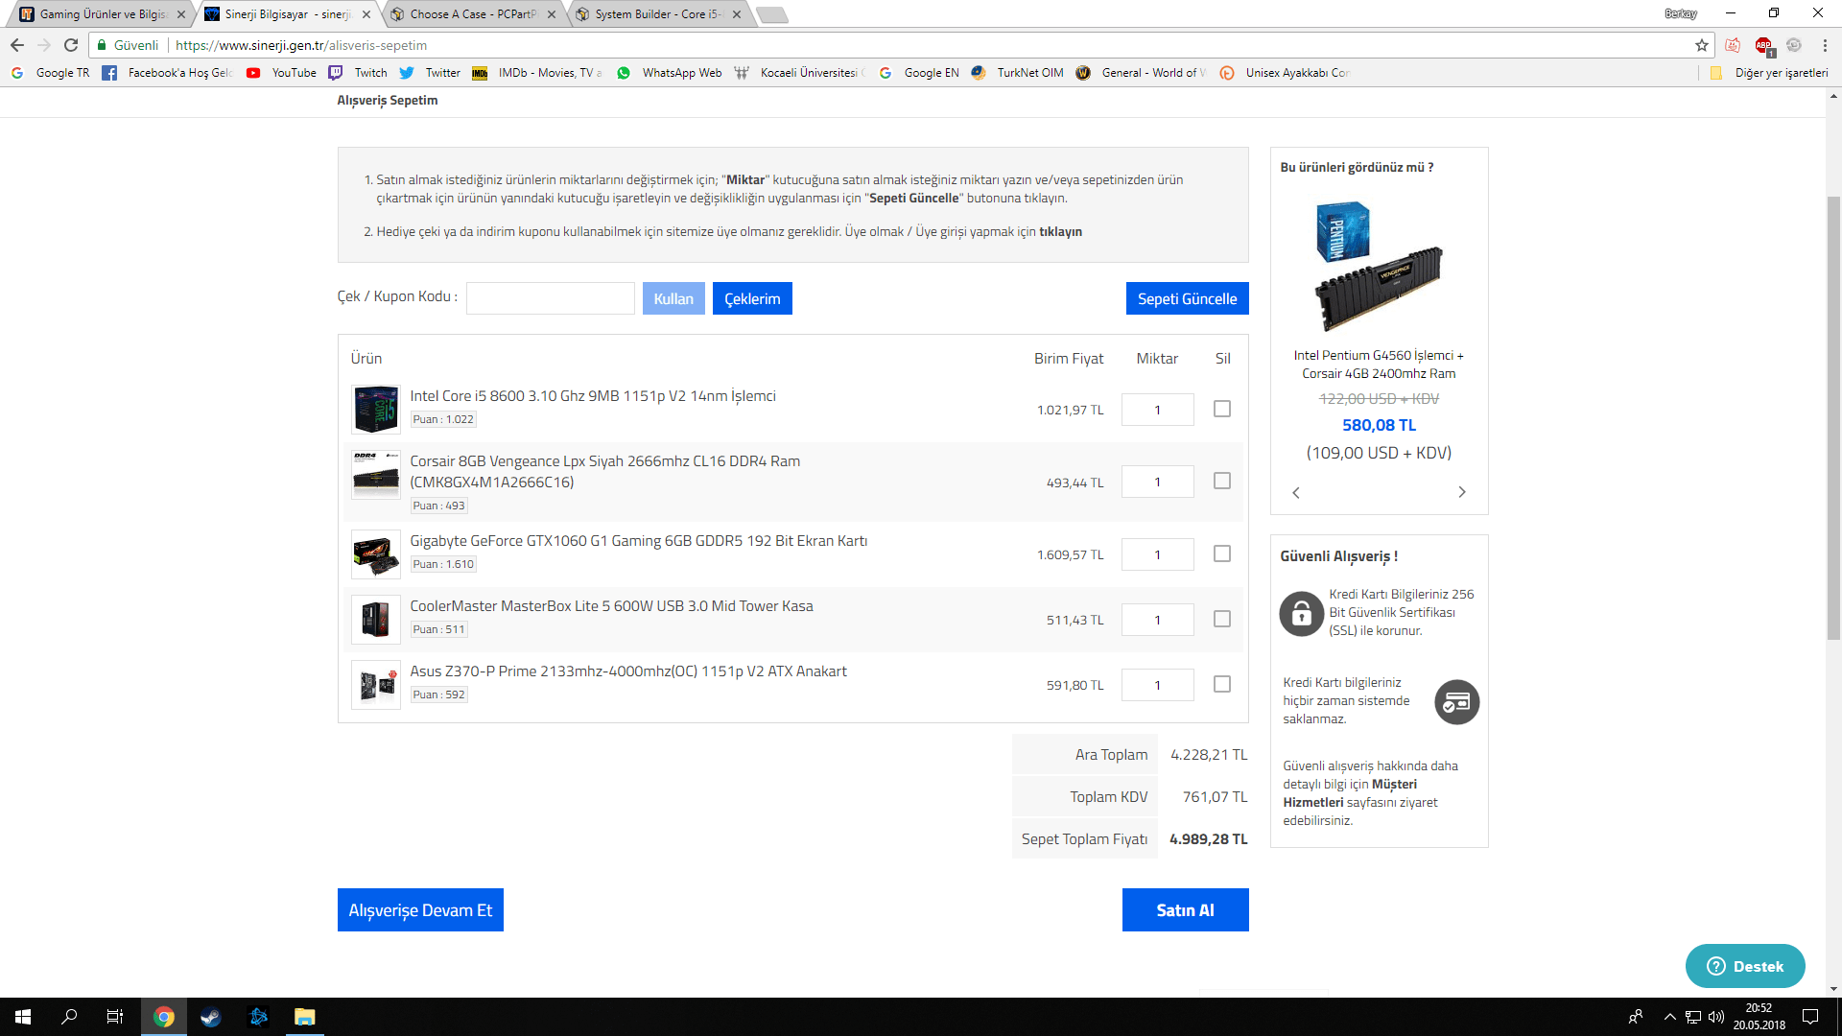Open File Explorer from taskbar

pos(304,1017)
